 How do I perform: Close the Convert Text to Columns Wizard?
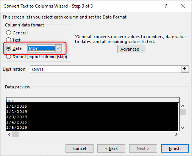point(183,6)
